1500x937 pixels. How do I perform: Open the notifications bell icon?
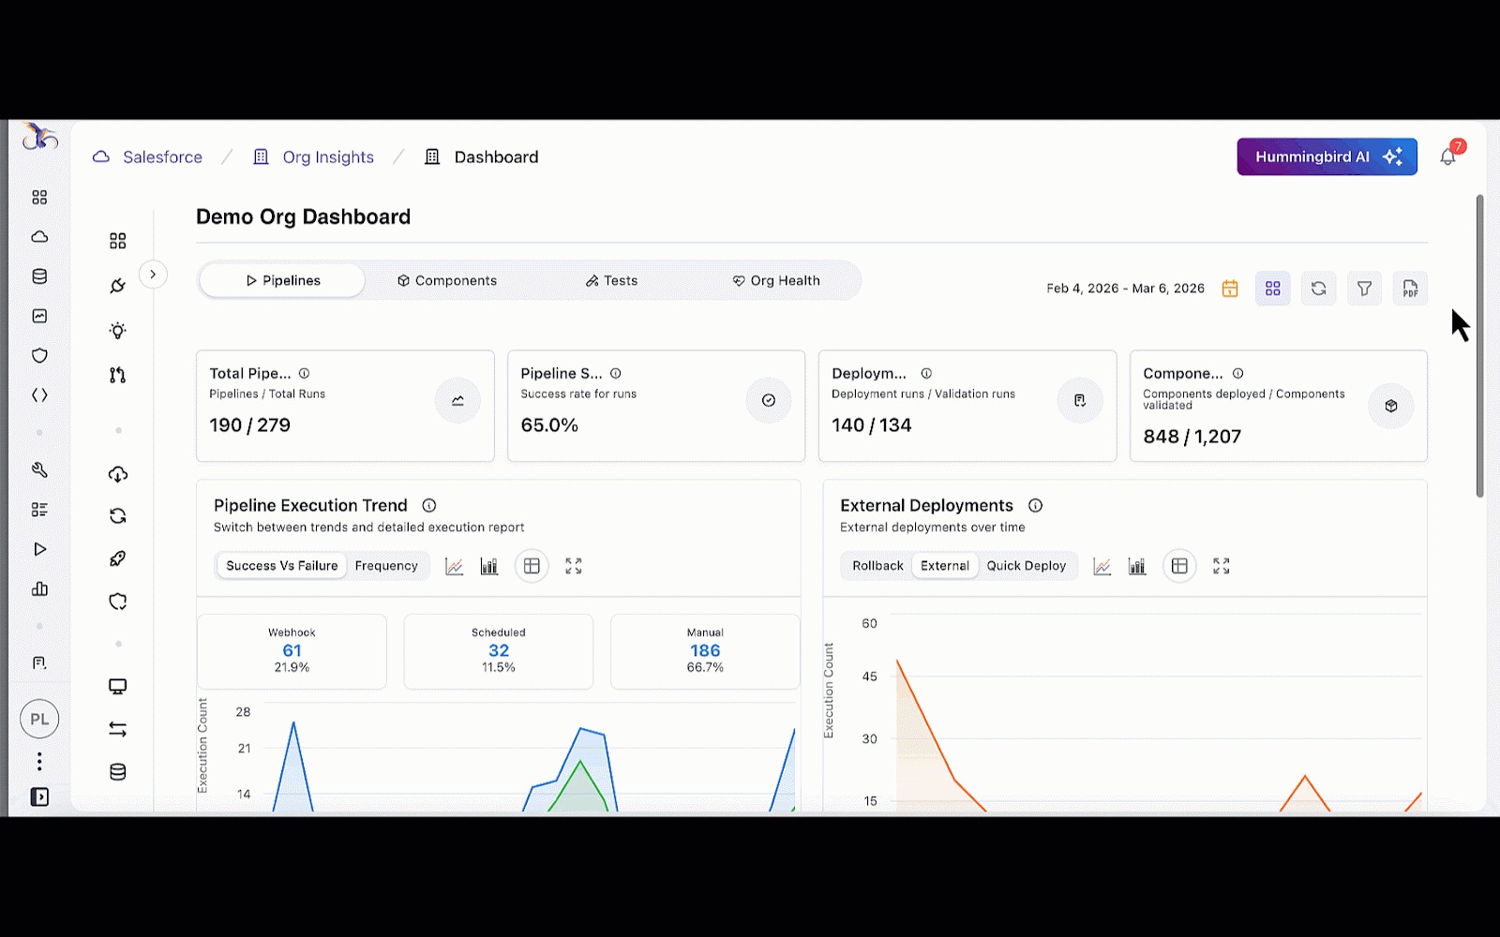coord(1447,157)
